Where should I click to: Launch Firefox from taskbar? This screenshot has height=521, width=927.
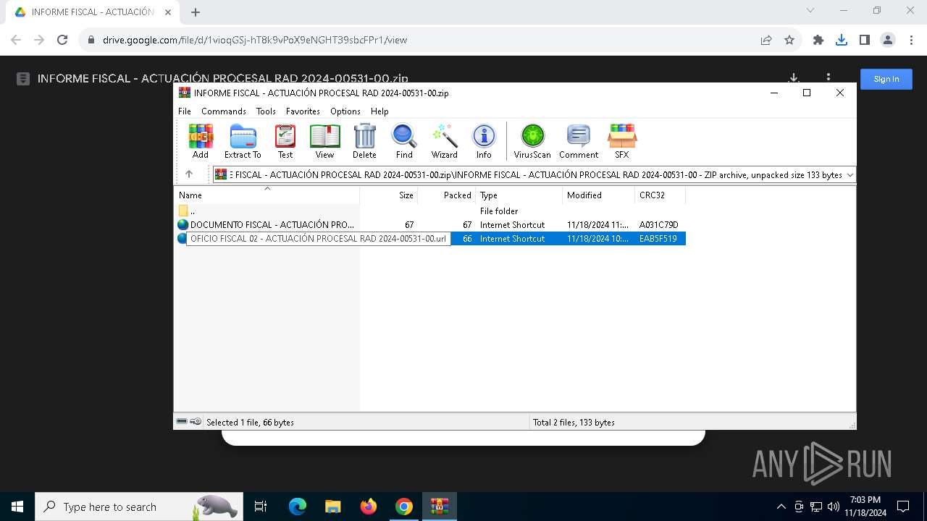coord(369,507)
